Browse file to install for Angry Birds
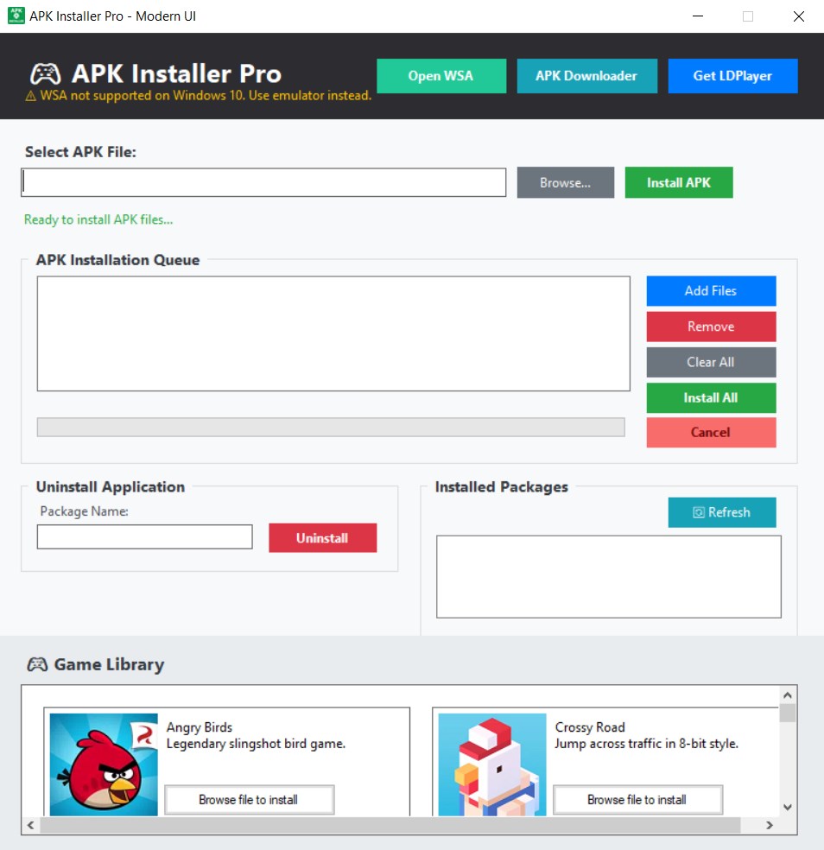This screenshot has height=850, width=824. coord(249,799)
